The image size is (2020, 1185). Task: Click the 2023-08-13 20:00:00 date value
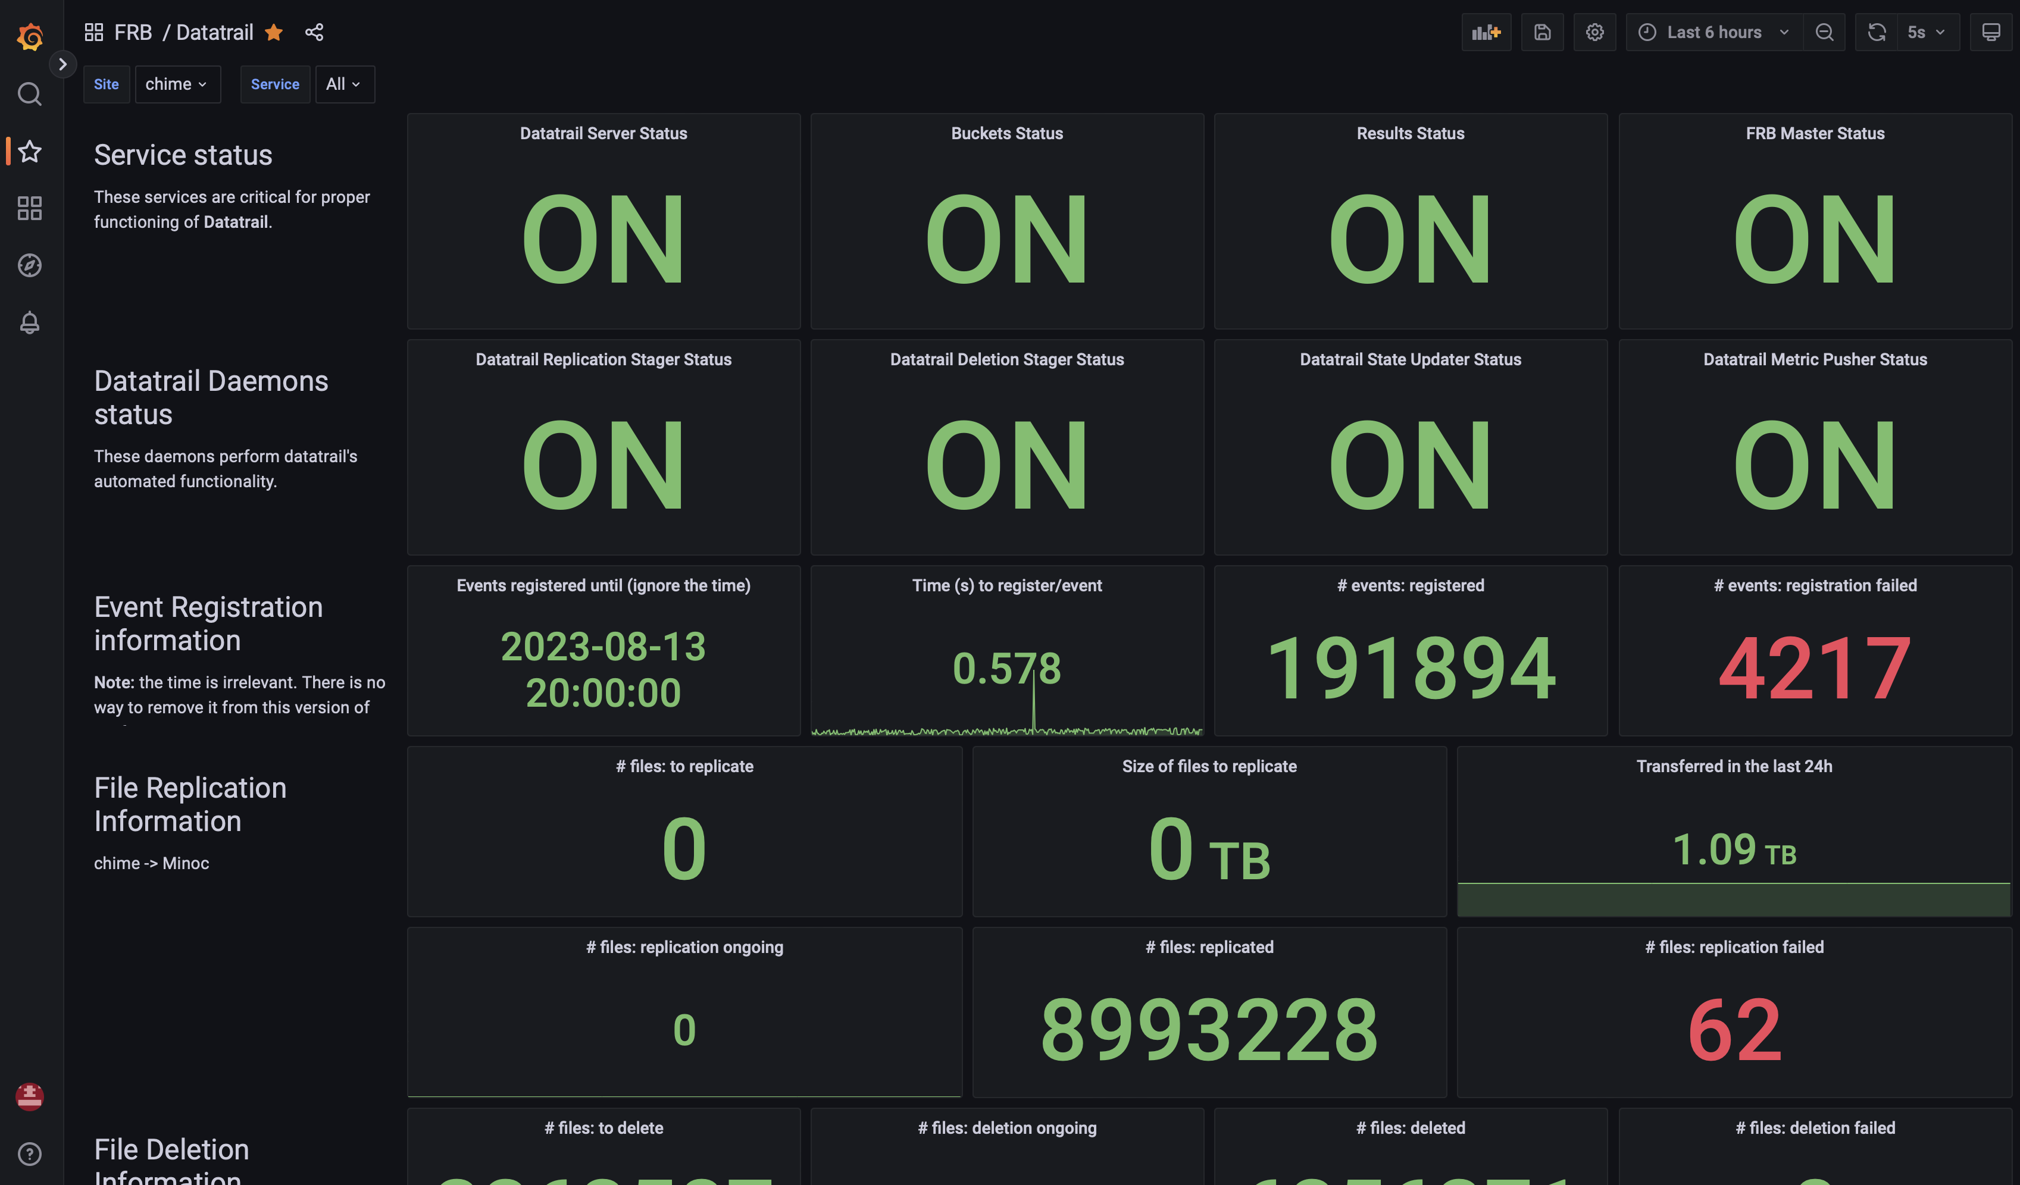[x=604, y=670]
